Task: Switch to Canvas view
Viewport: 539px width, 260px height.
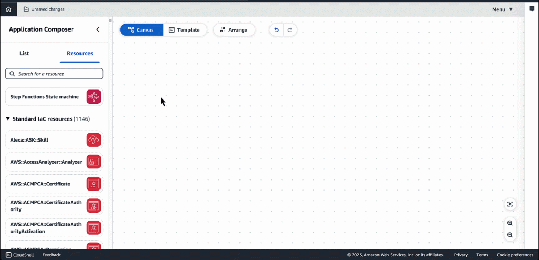Action: [x=141, y=30]
